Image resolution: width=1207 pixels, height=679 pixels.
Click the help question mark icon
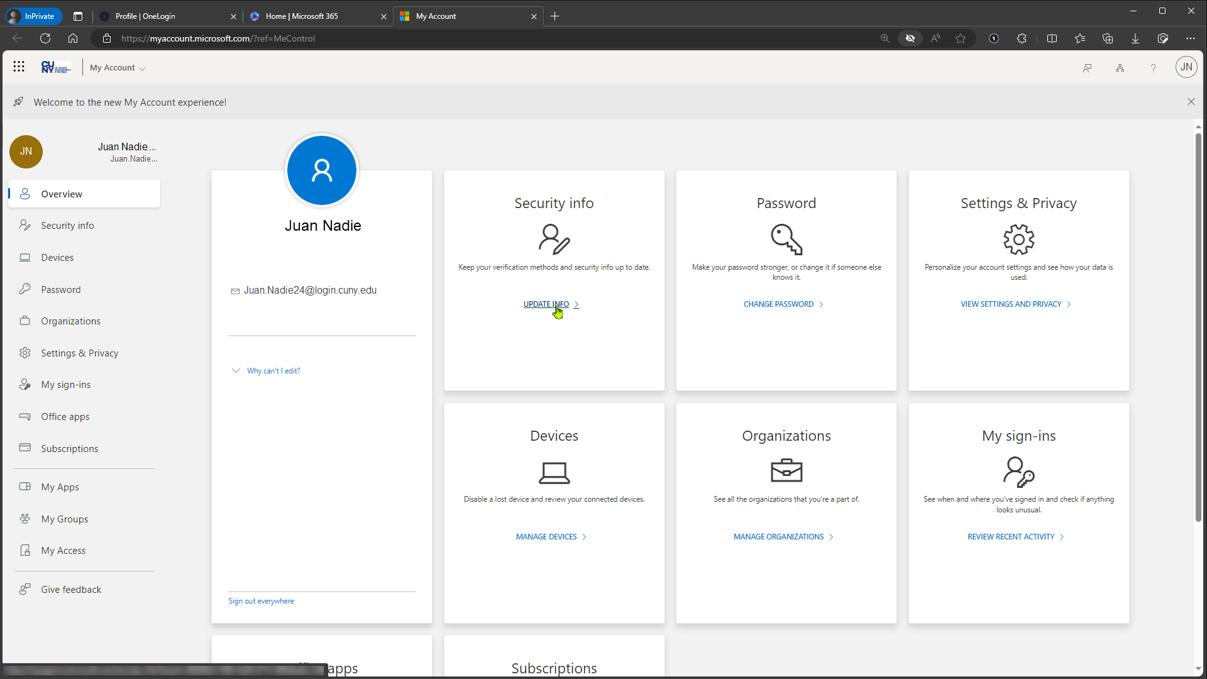tap(1153, 68)
